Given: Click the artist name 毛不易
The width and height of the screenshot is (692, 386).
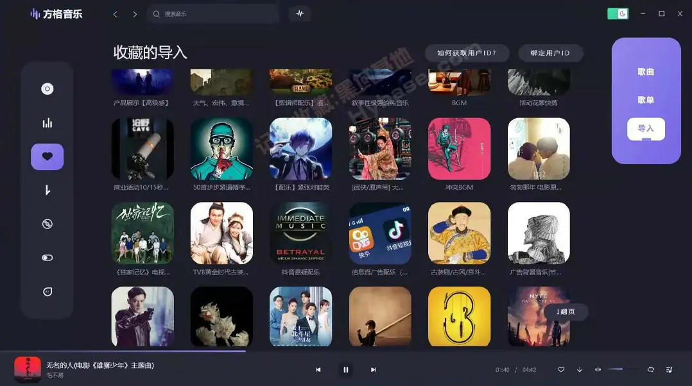Looking at the screenshot, I should pos(55,376).
